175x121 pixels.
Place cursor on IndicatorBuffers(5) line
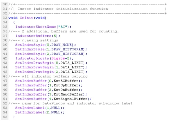point(38,36)
